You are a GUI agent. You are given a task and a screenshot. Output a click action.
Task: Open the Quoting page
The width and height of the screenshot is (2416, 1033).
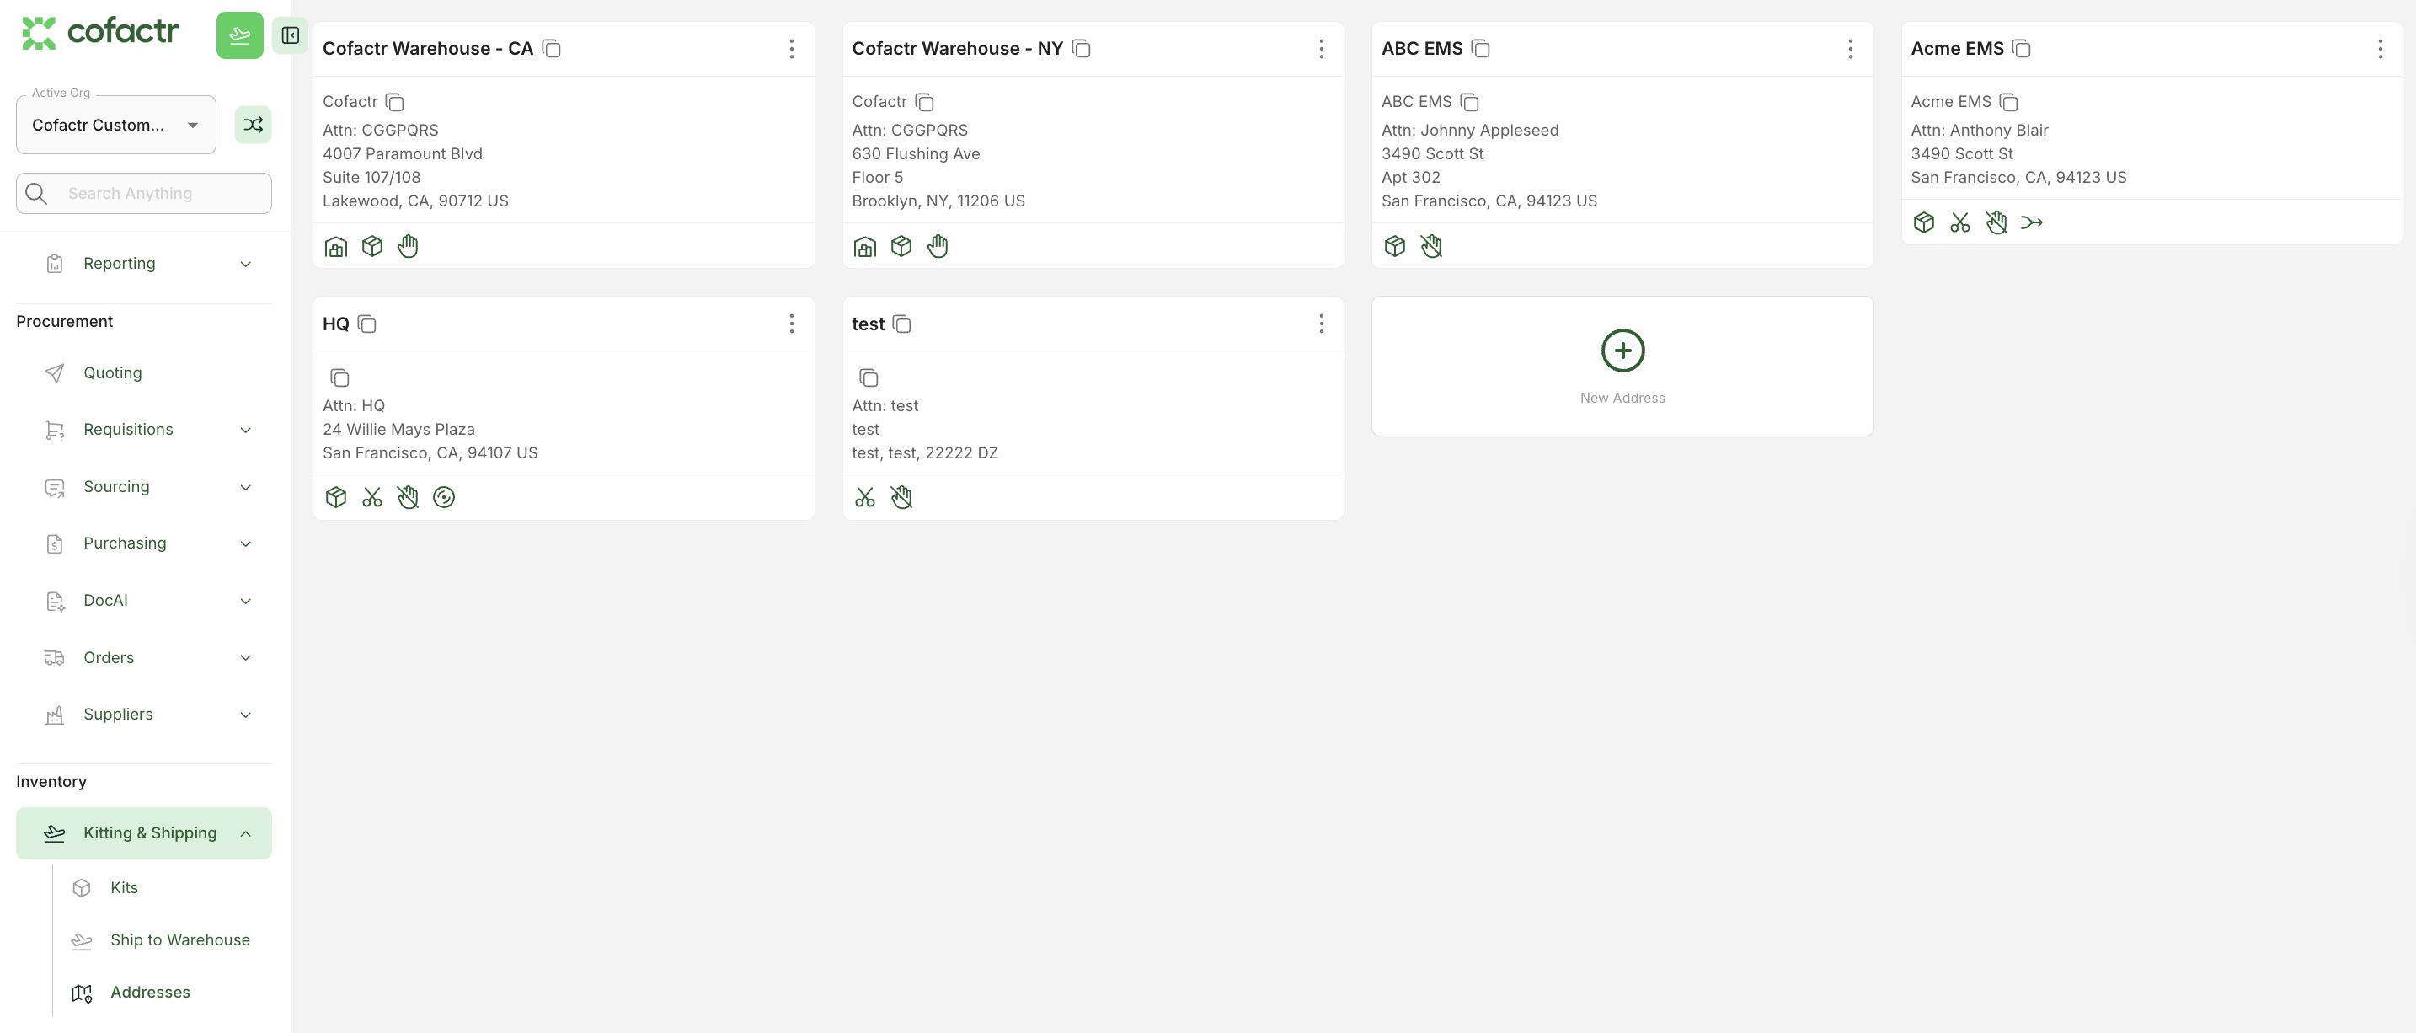click(113, 372)
